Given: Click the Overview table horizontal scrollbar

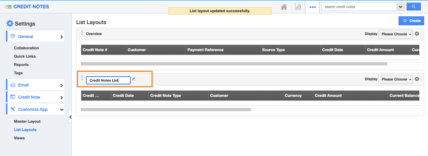Looking at the screenshot, I should [x=234, y=64].
